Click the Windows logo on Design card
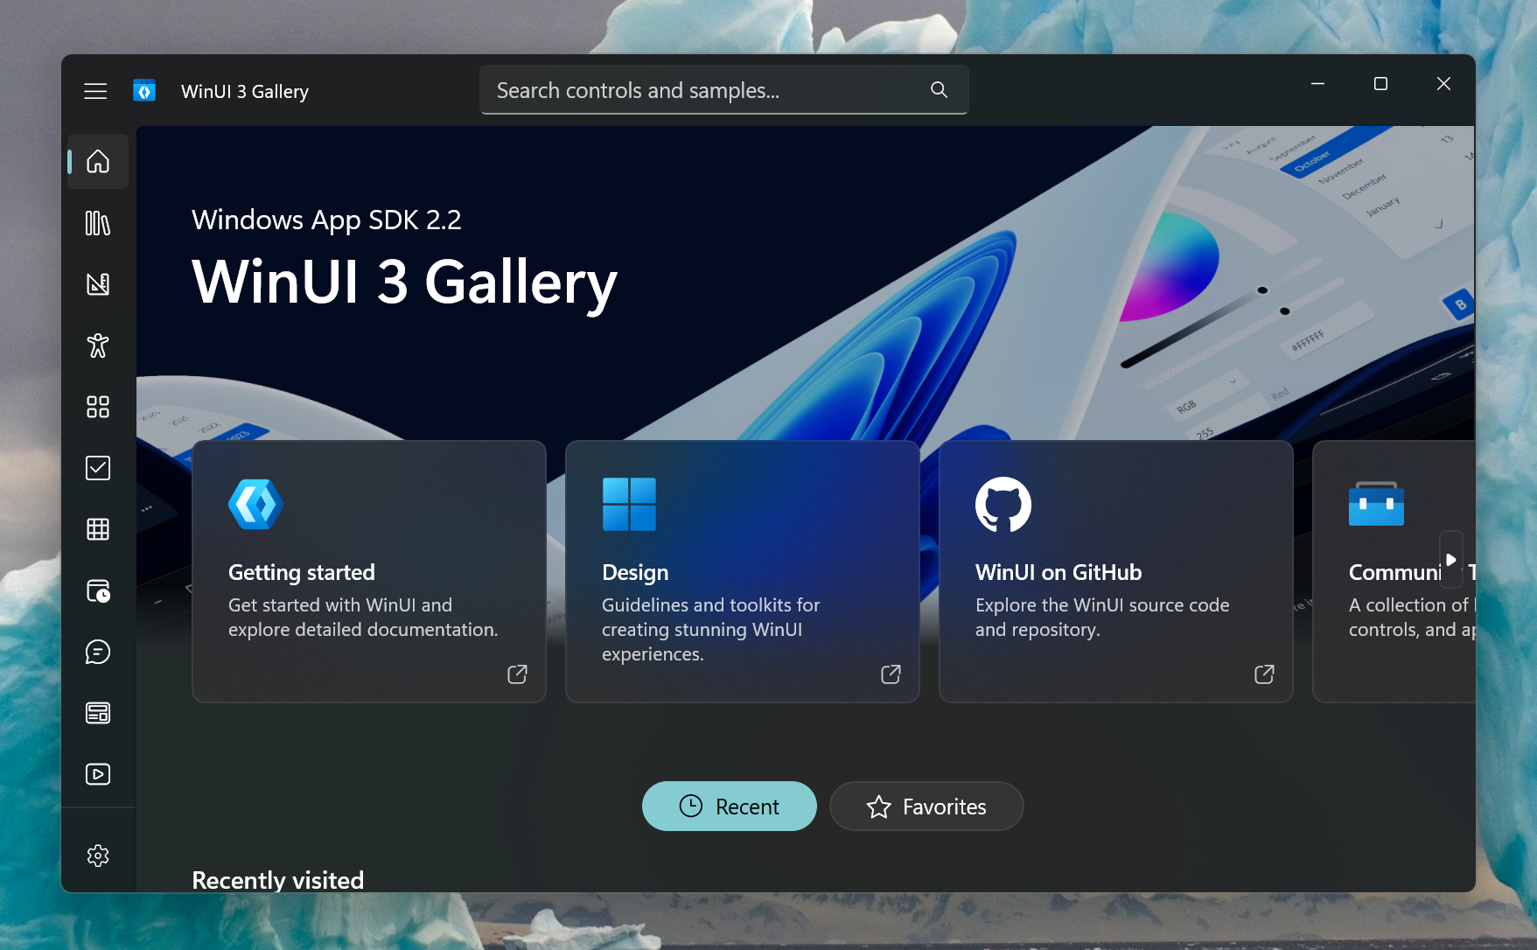The image size is (1537, 950). tap(629, 504)
